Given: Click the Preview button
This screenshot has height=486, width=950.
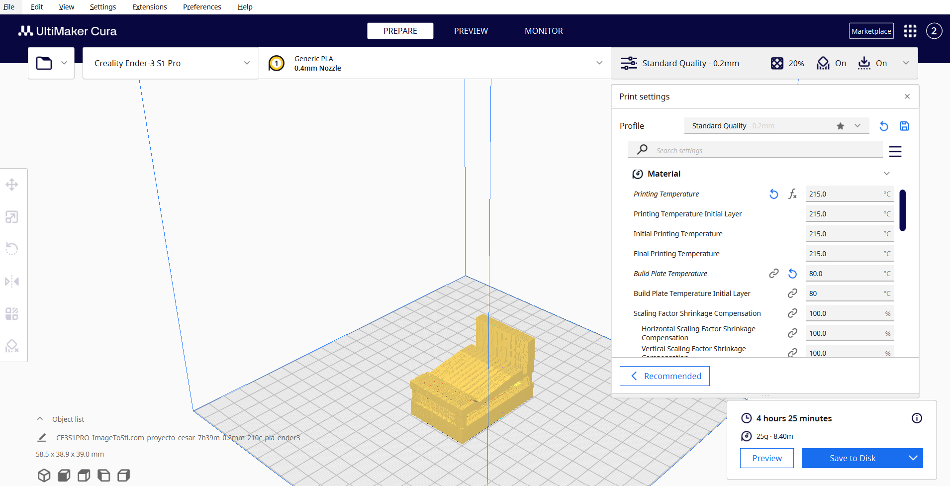Looking at the screenshot, I should pyautogui.click(x=767, y=458).
